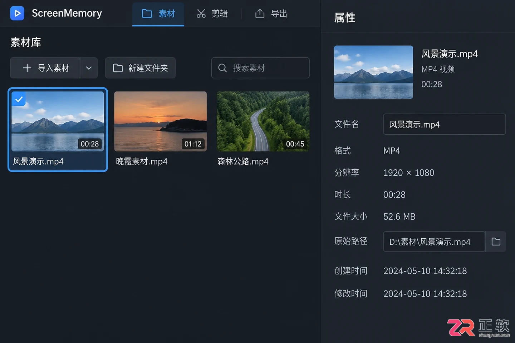Click the preview thumbnail in 属性 panel
Viewport: 515px width, 343px height.
(373, 72)
